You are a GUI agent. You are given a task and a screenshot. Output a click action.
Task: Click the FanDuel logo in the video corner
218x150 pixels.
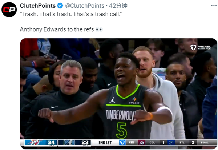201,47
